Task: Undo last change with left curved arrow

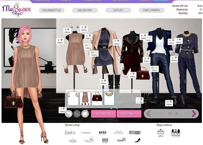Action: [69, 114]
